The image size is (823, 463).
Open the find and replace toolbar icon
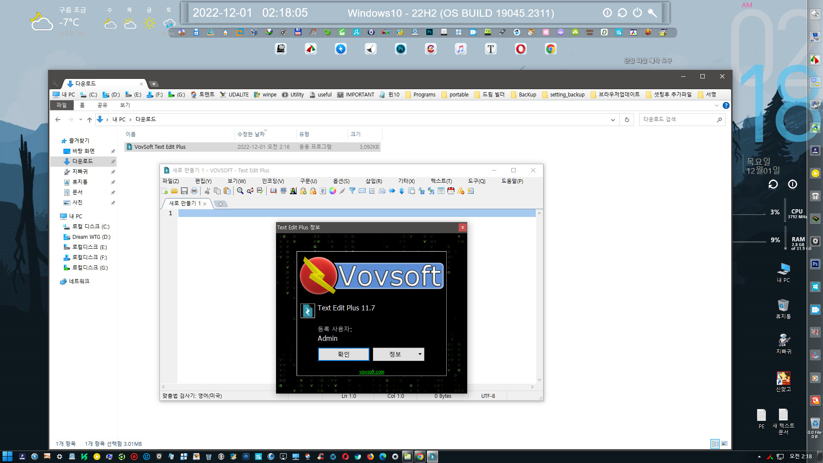[x=250, y=191]
